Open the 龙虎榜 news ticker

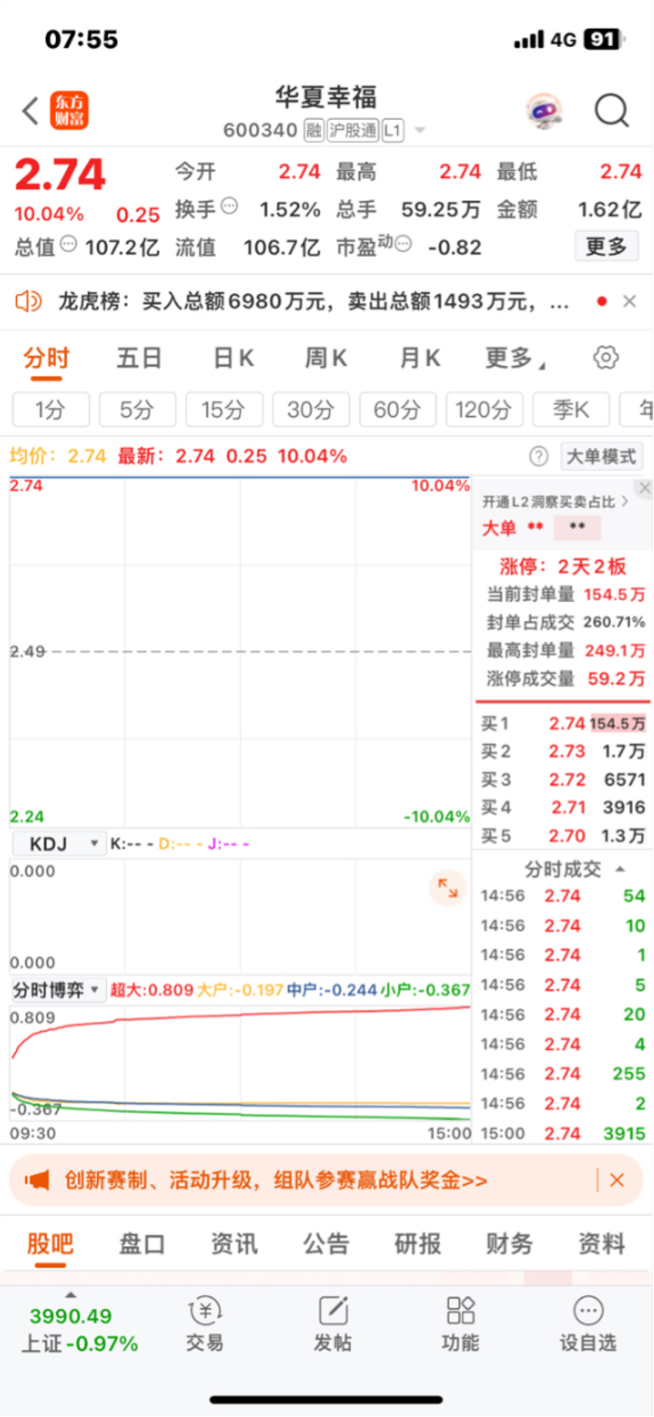click(x=313, y=301)
